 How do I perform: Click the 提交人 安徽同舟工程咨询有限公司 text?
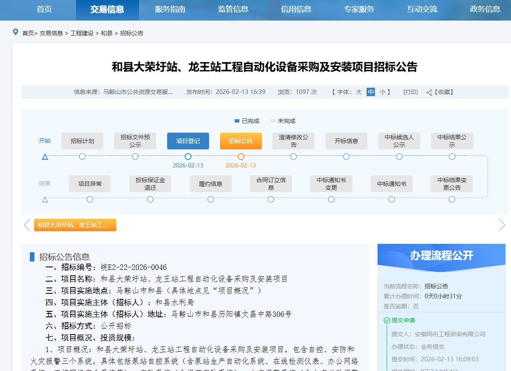(438, 334)
